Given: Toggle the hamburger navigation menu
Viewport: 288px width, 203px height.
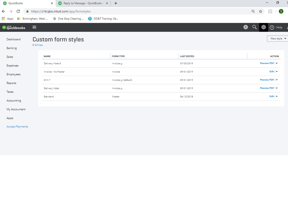Looking at the screenshot, I should [34, 27].
